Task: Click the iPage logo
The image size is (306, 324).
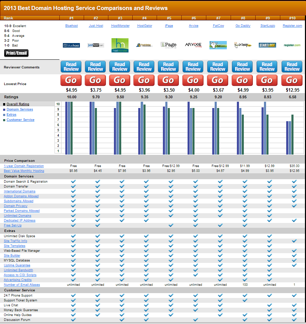Action: click(169, 45)
